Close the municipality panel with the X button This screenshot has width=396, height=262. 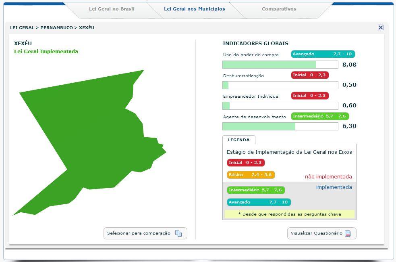[x=381, y=27]
